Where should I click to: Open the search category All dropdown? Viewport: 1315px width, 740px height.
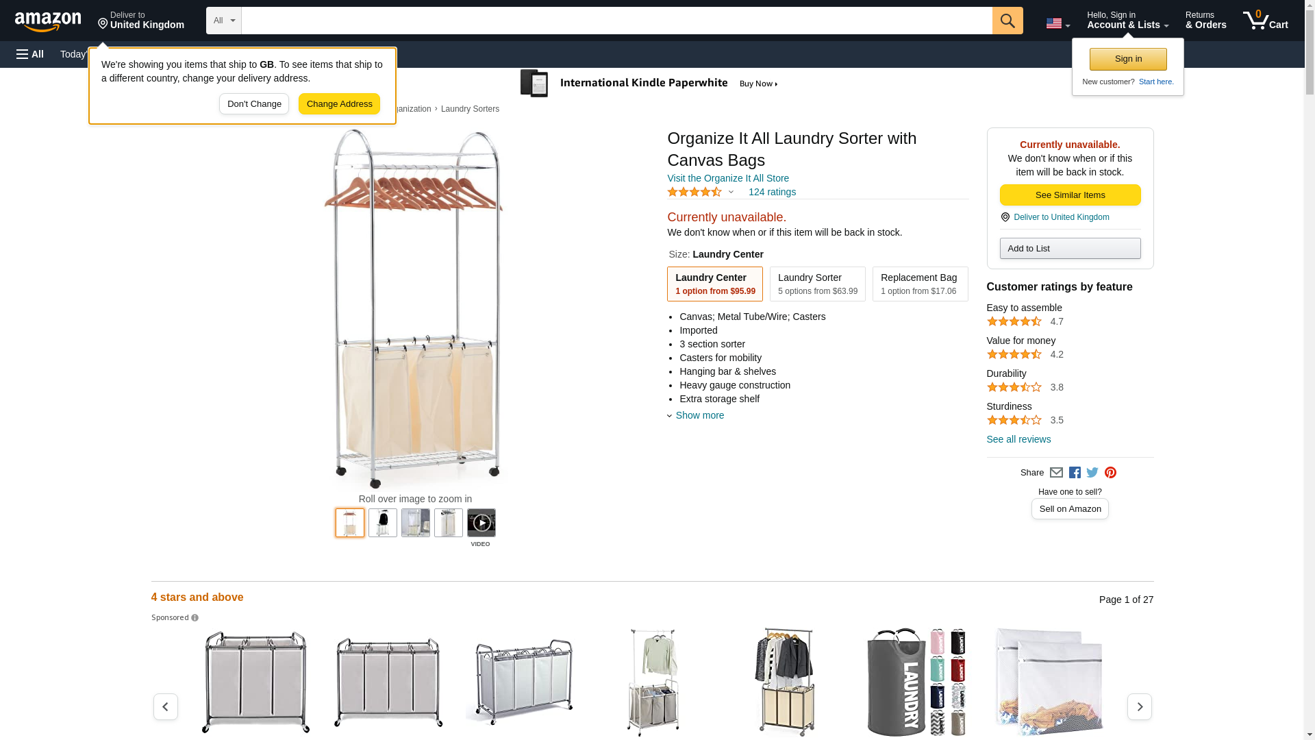tap(223, 21)
